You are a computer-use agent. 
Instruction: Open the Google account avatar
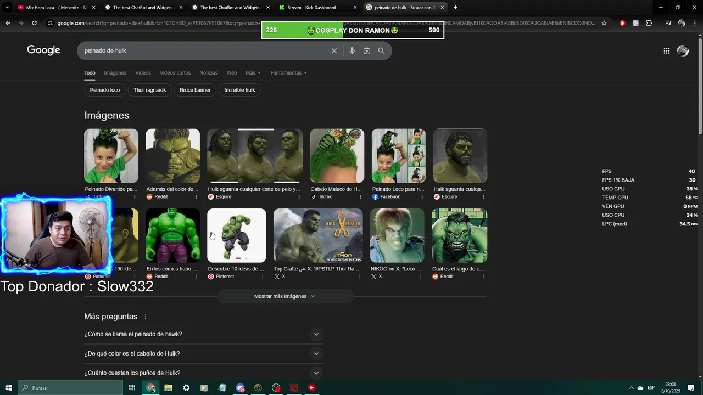coord(683,50)
